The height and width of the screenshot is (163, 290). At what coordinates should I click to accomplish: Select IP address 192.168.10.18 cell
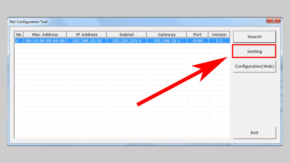pyautogui.click(x=87, y=41)
